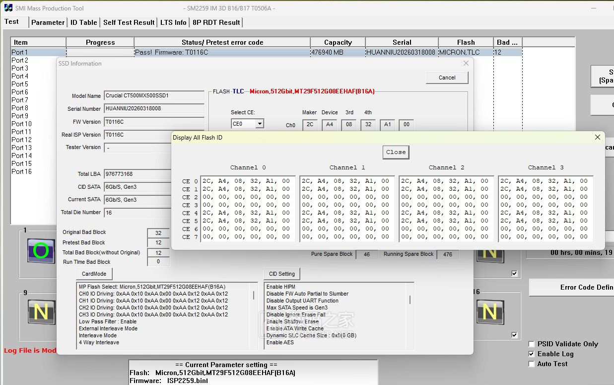Image resolution: width=614 pixels, height=385 pixels.
Task: Click the Maker byte field 2C
Action: pyautogui.click(x=310, y=125)
